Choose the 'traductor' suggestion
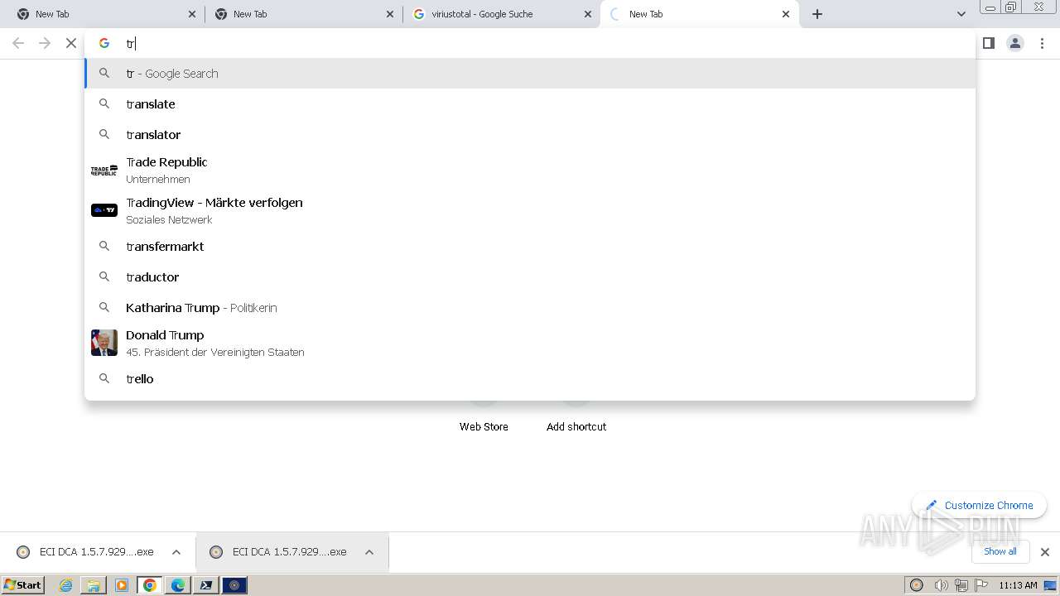Screen dimensions: 1060x596 point(530,277)
